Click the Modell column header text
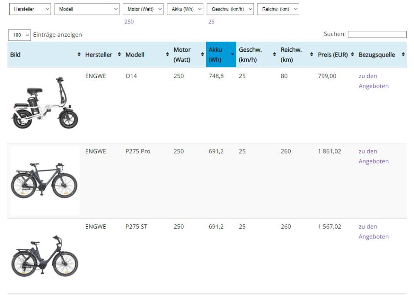This screenshot has width=414, height=295. tap(135, 55)
